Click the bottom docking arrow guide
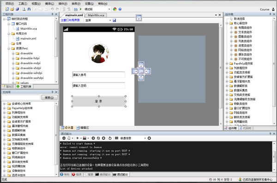 pos(141,77)
